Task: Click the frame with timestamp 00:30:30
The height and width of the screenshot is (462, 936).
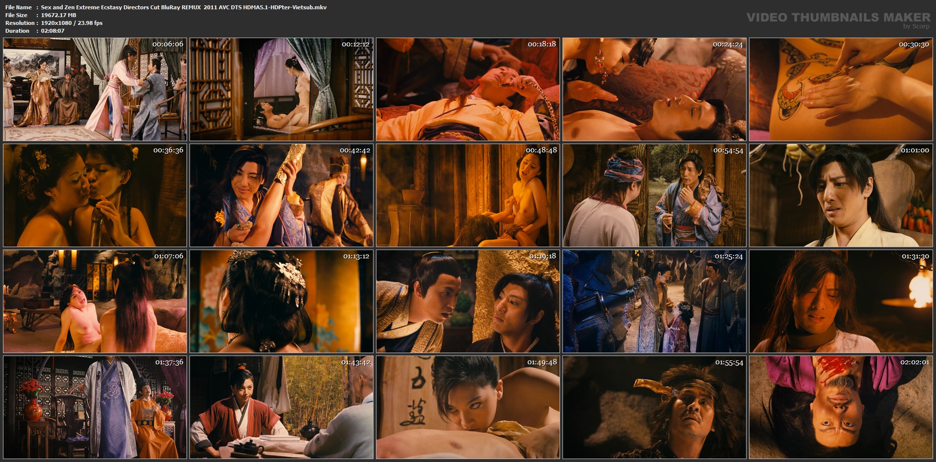Action: (841, 89)
